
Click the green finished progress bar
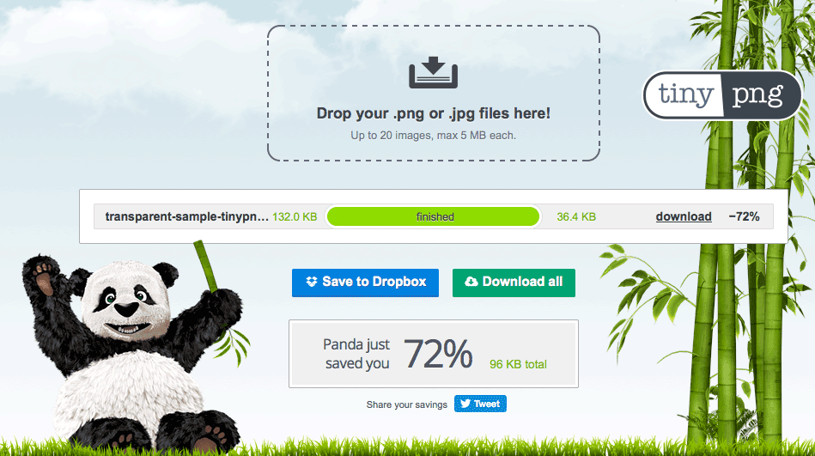tap(434, 216)
